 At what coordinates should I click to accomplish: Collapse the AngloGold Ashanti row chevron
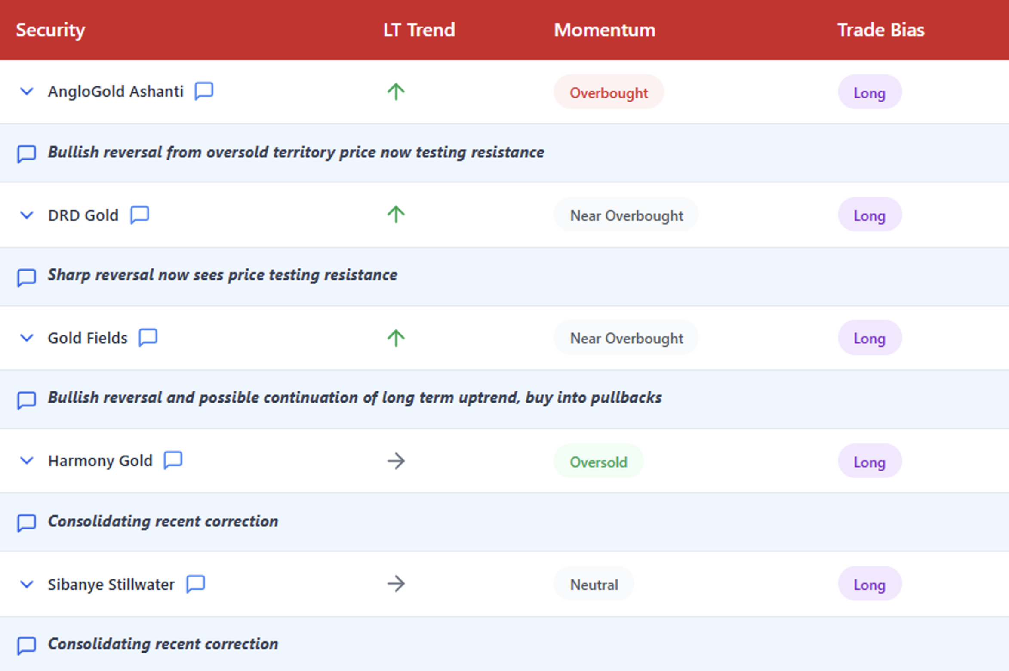27,91
